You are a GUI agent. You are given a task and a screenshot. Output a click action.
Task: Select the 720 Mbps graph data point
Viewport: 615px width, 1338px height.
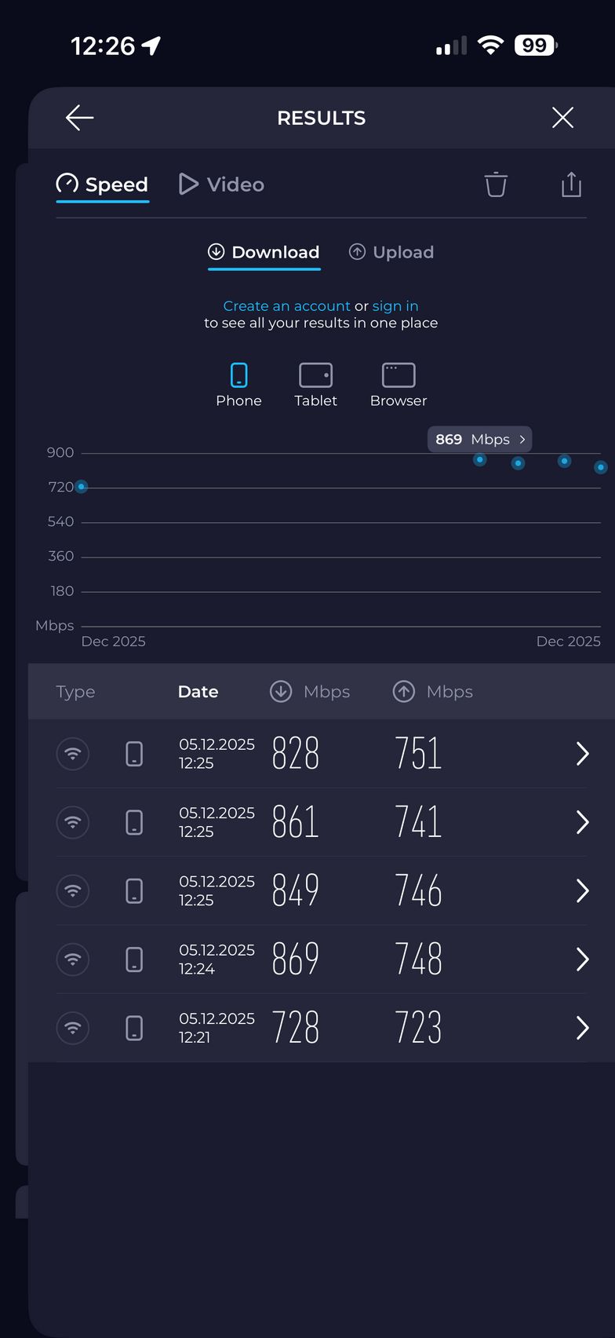tap(81, 487)
